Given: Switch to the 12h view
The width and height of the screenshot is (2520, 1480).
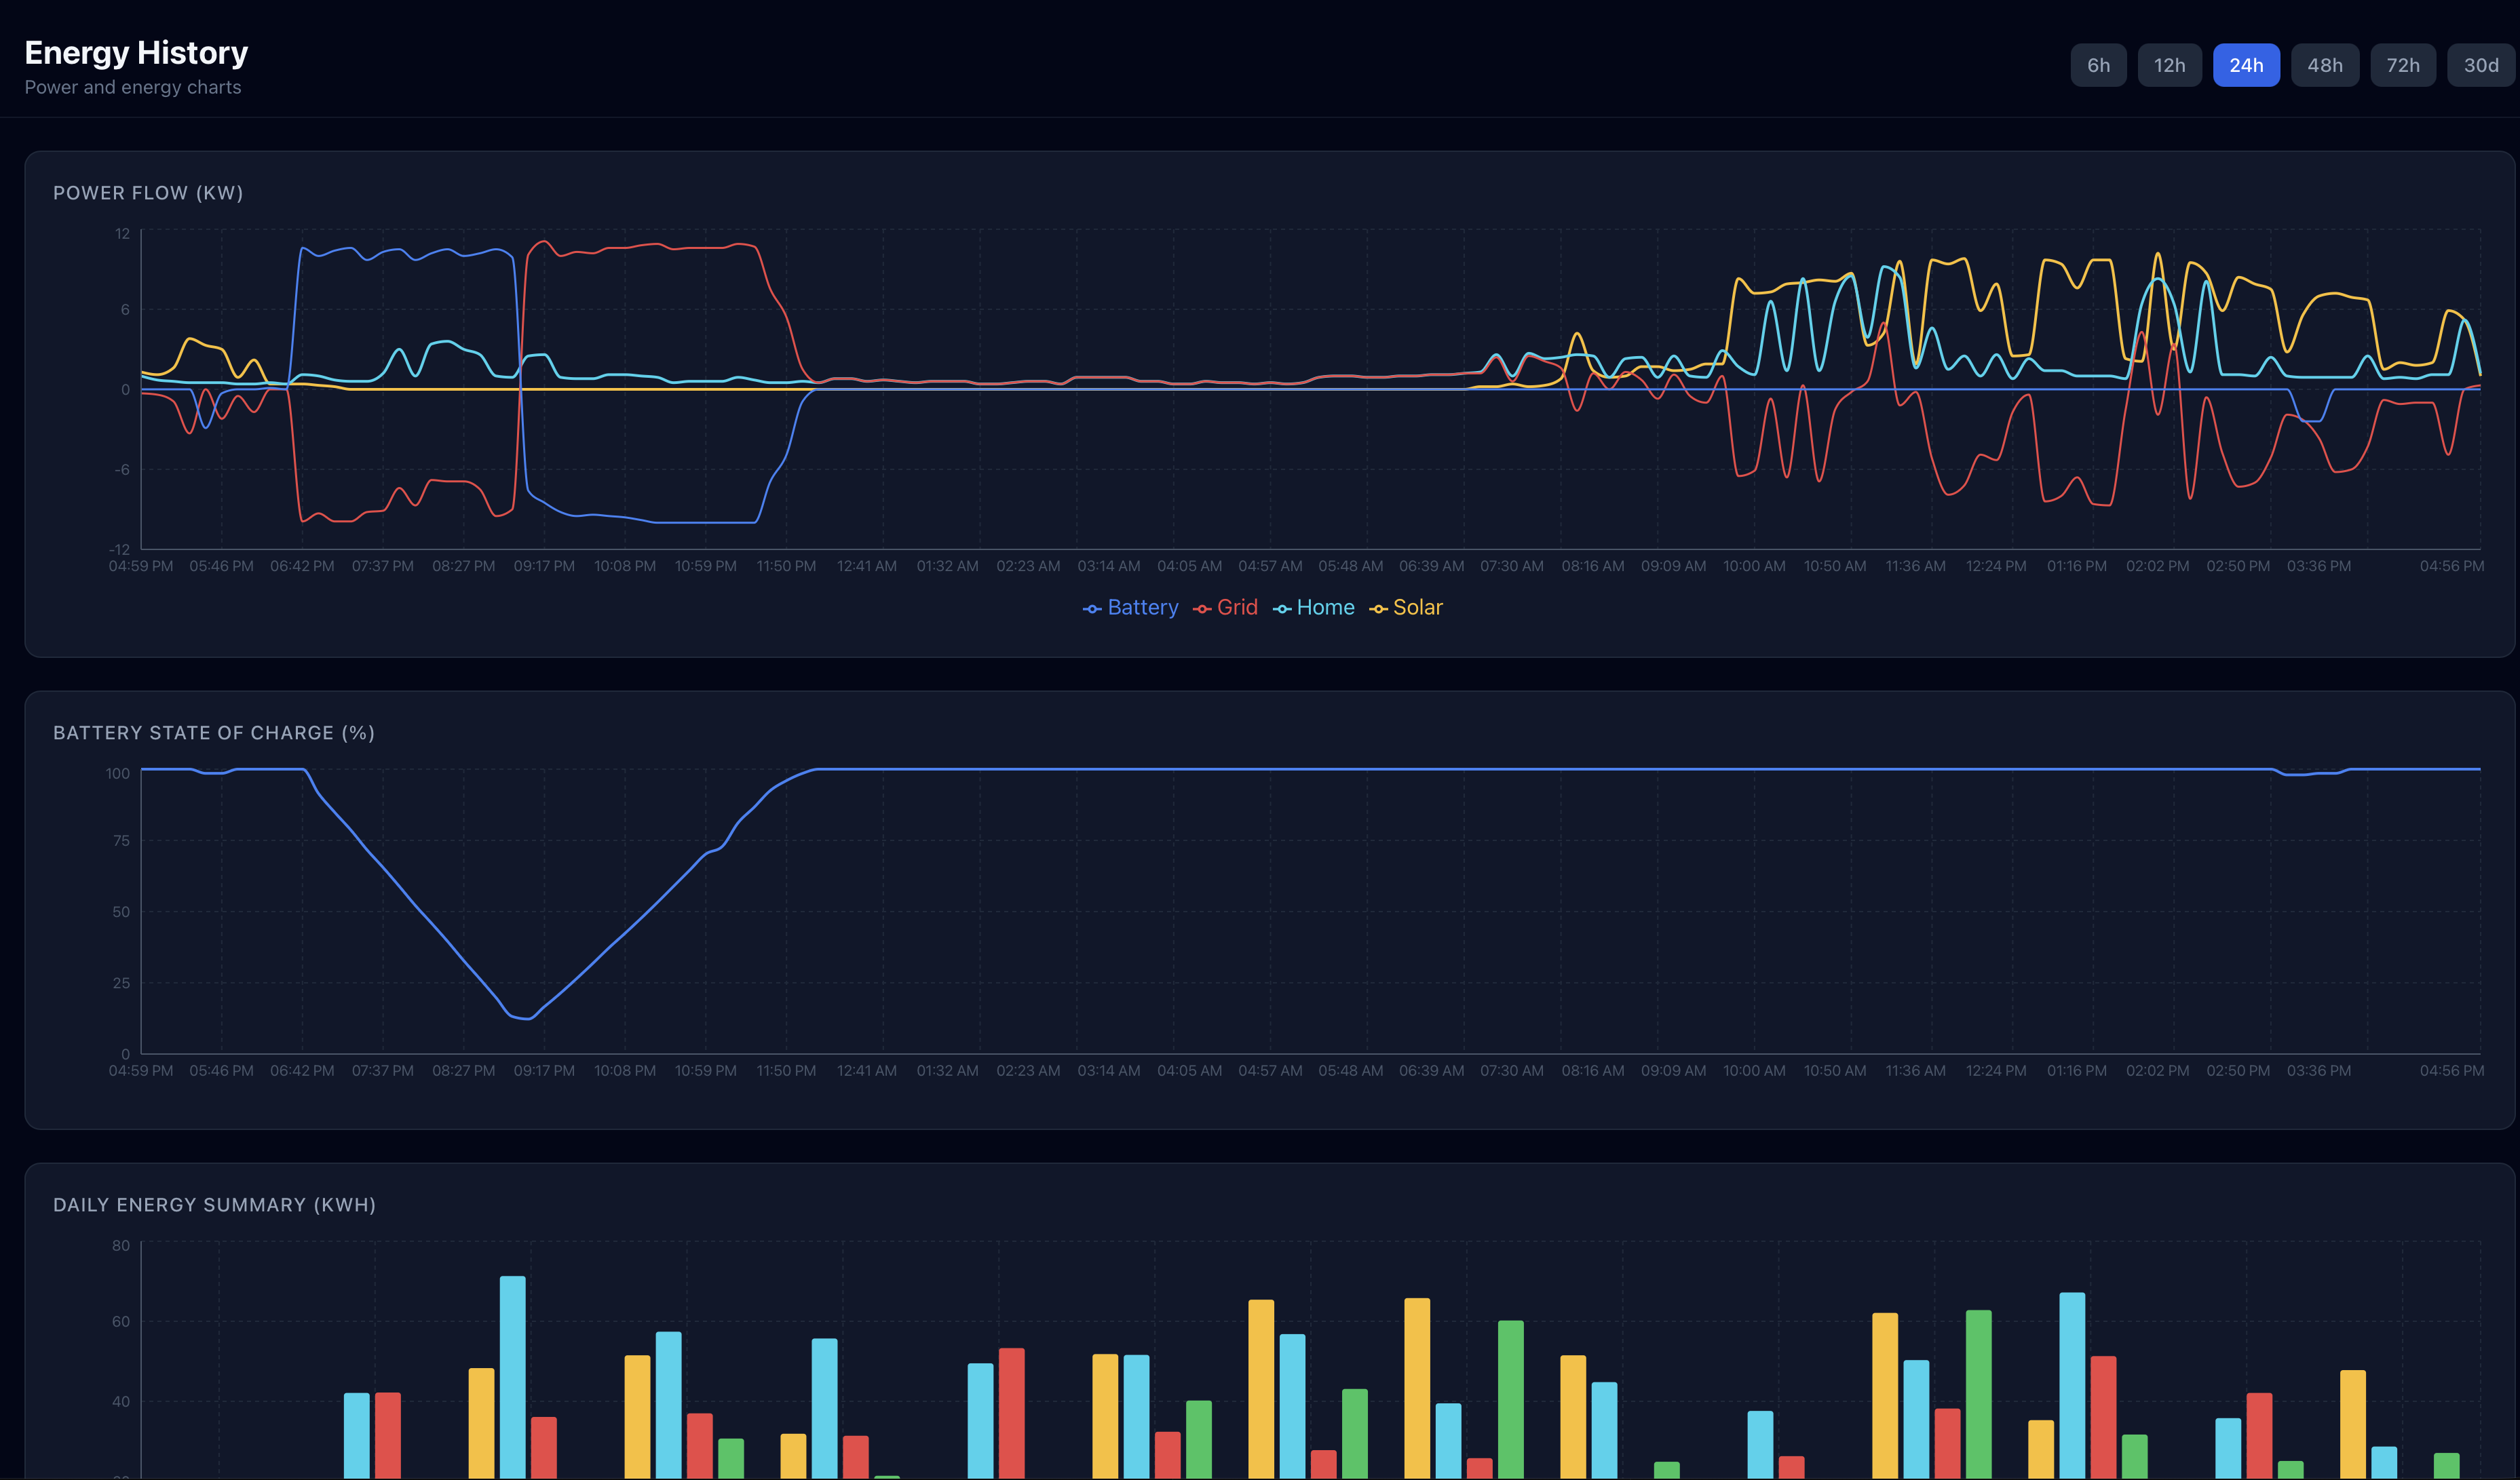Looking at the screenshot, I should tap(2170, 65).
